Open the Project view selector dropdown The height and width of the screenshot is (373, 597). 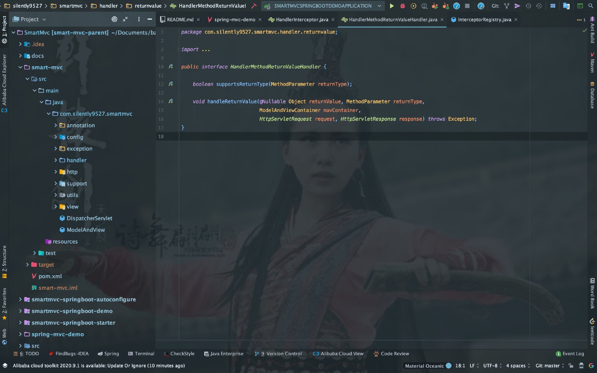[x=29, y=19]
